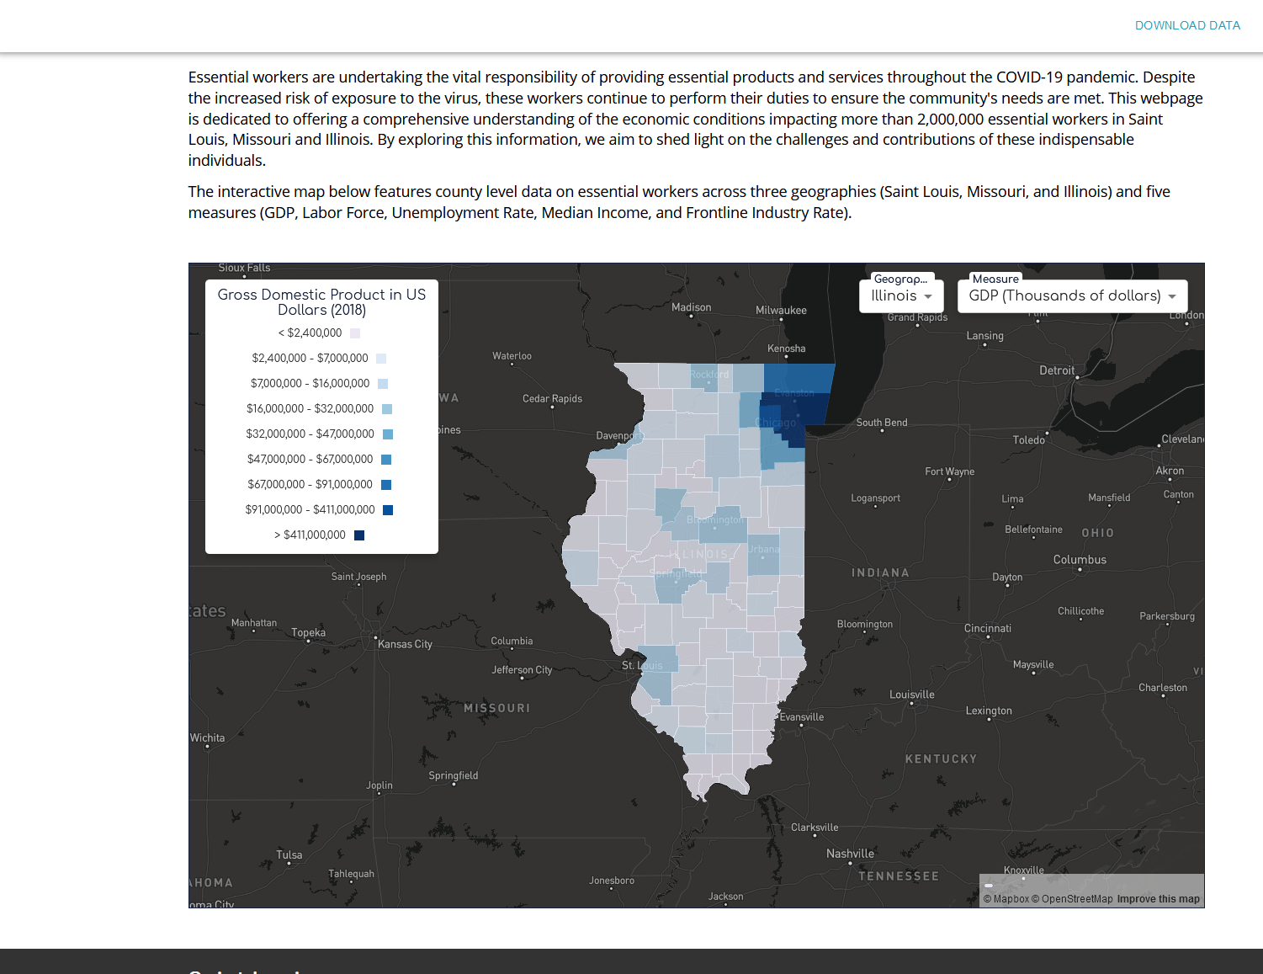
Task: Choose the $91,000,000 - $411,000,000 legend swatch
Action: [388, 510]
